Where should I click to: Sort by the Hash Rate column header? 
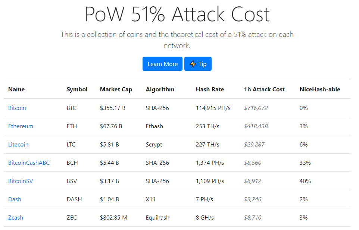click(210, 89)
